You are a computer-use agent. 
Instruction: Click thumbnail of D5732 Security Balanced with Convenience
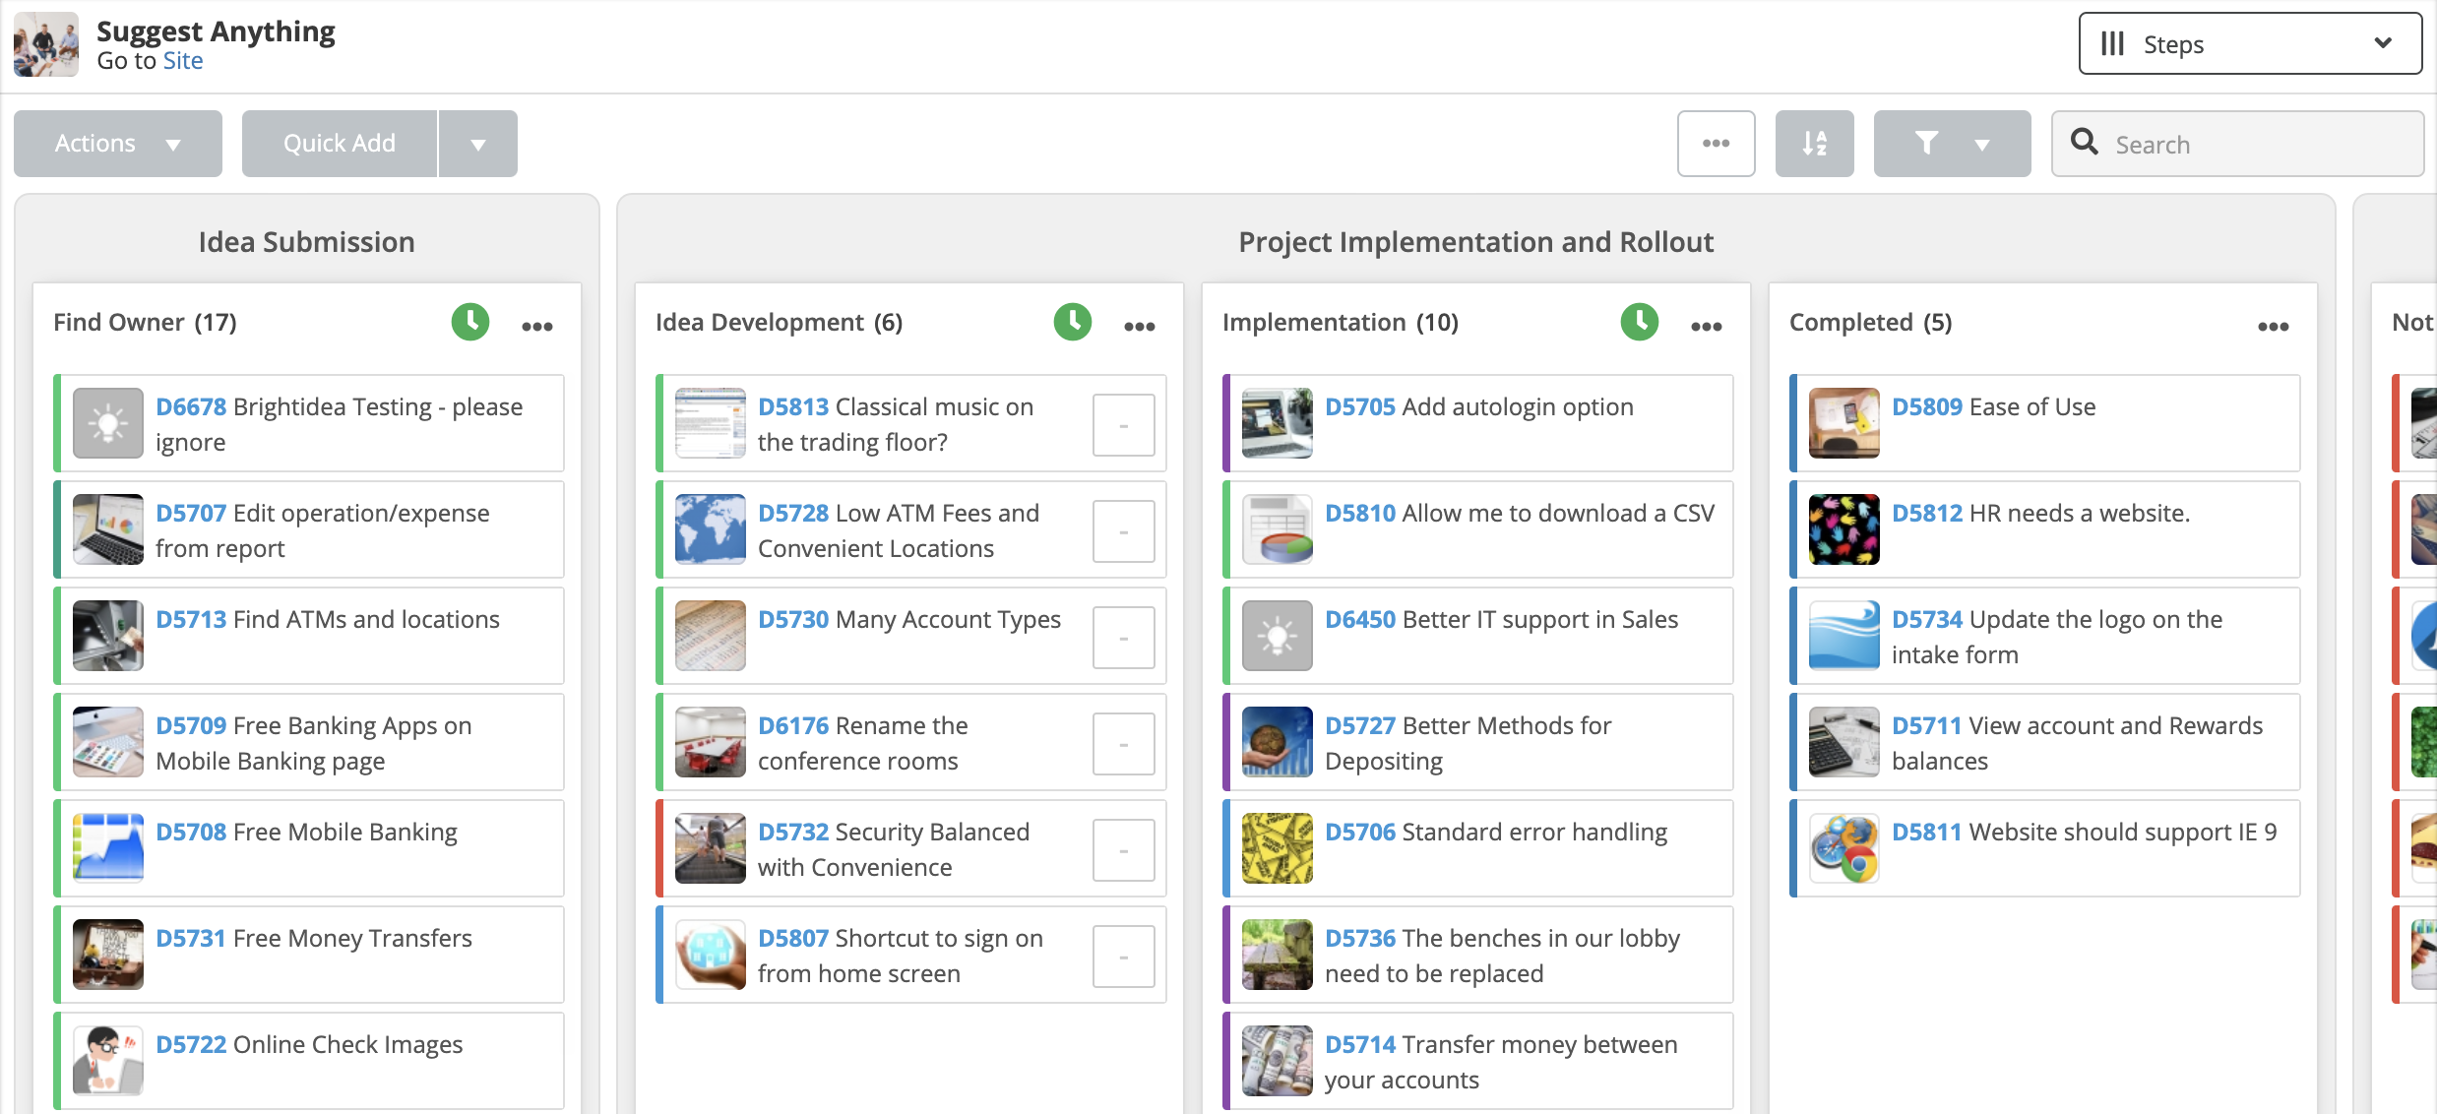click(x=711, y=848)
